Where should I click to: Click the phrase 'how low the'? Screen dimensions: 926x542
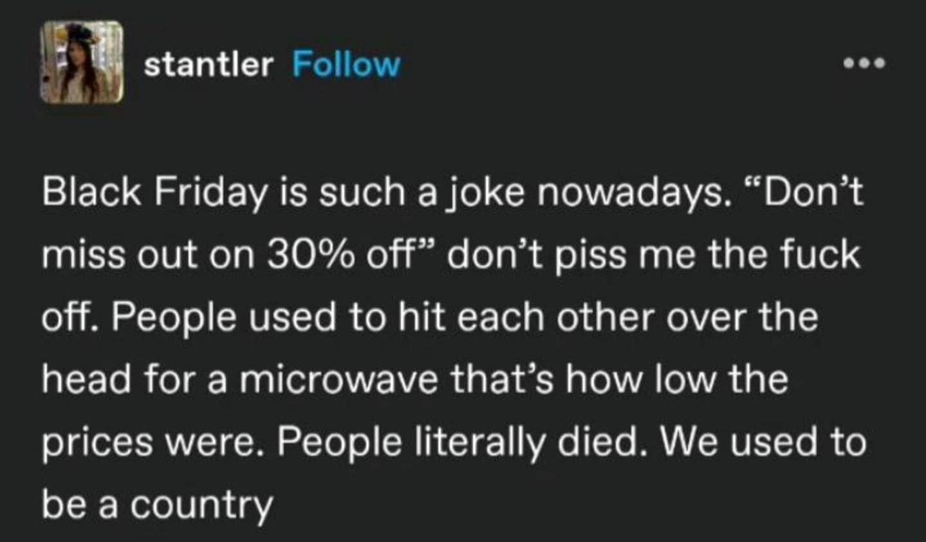[x=676, y=380]
